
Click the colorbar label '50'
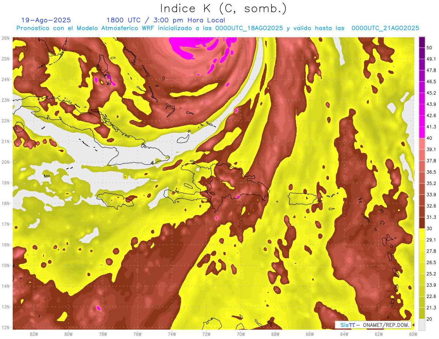point(430,48)
